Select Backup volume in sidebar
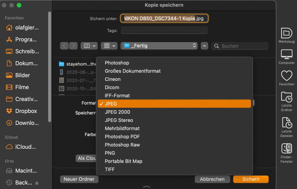Viewport: 297px width, 189px height. pyautogui.click(x=19, y=182)
